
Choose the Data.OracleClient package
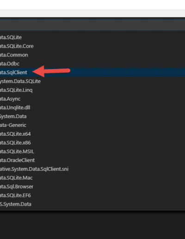[x=92, y=160]
